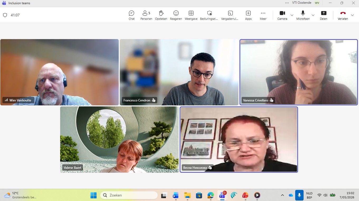Open the Chat panel
Image resolution: width=359 pixels, height=201 pixels.
tap(131, 15)
